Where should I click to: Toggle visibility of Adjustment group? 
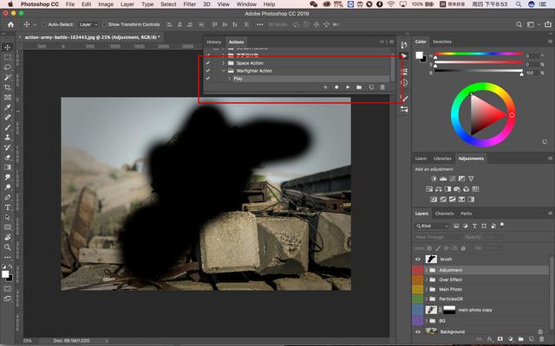click(x=418, y=270)
